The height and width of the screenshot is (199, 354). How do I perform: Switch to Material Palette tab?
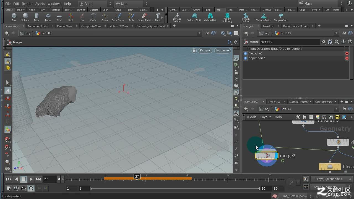click(x=299, y=102)
